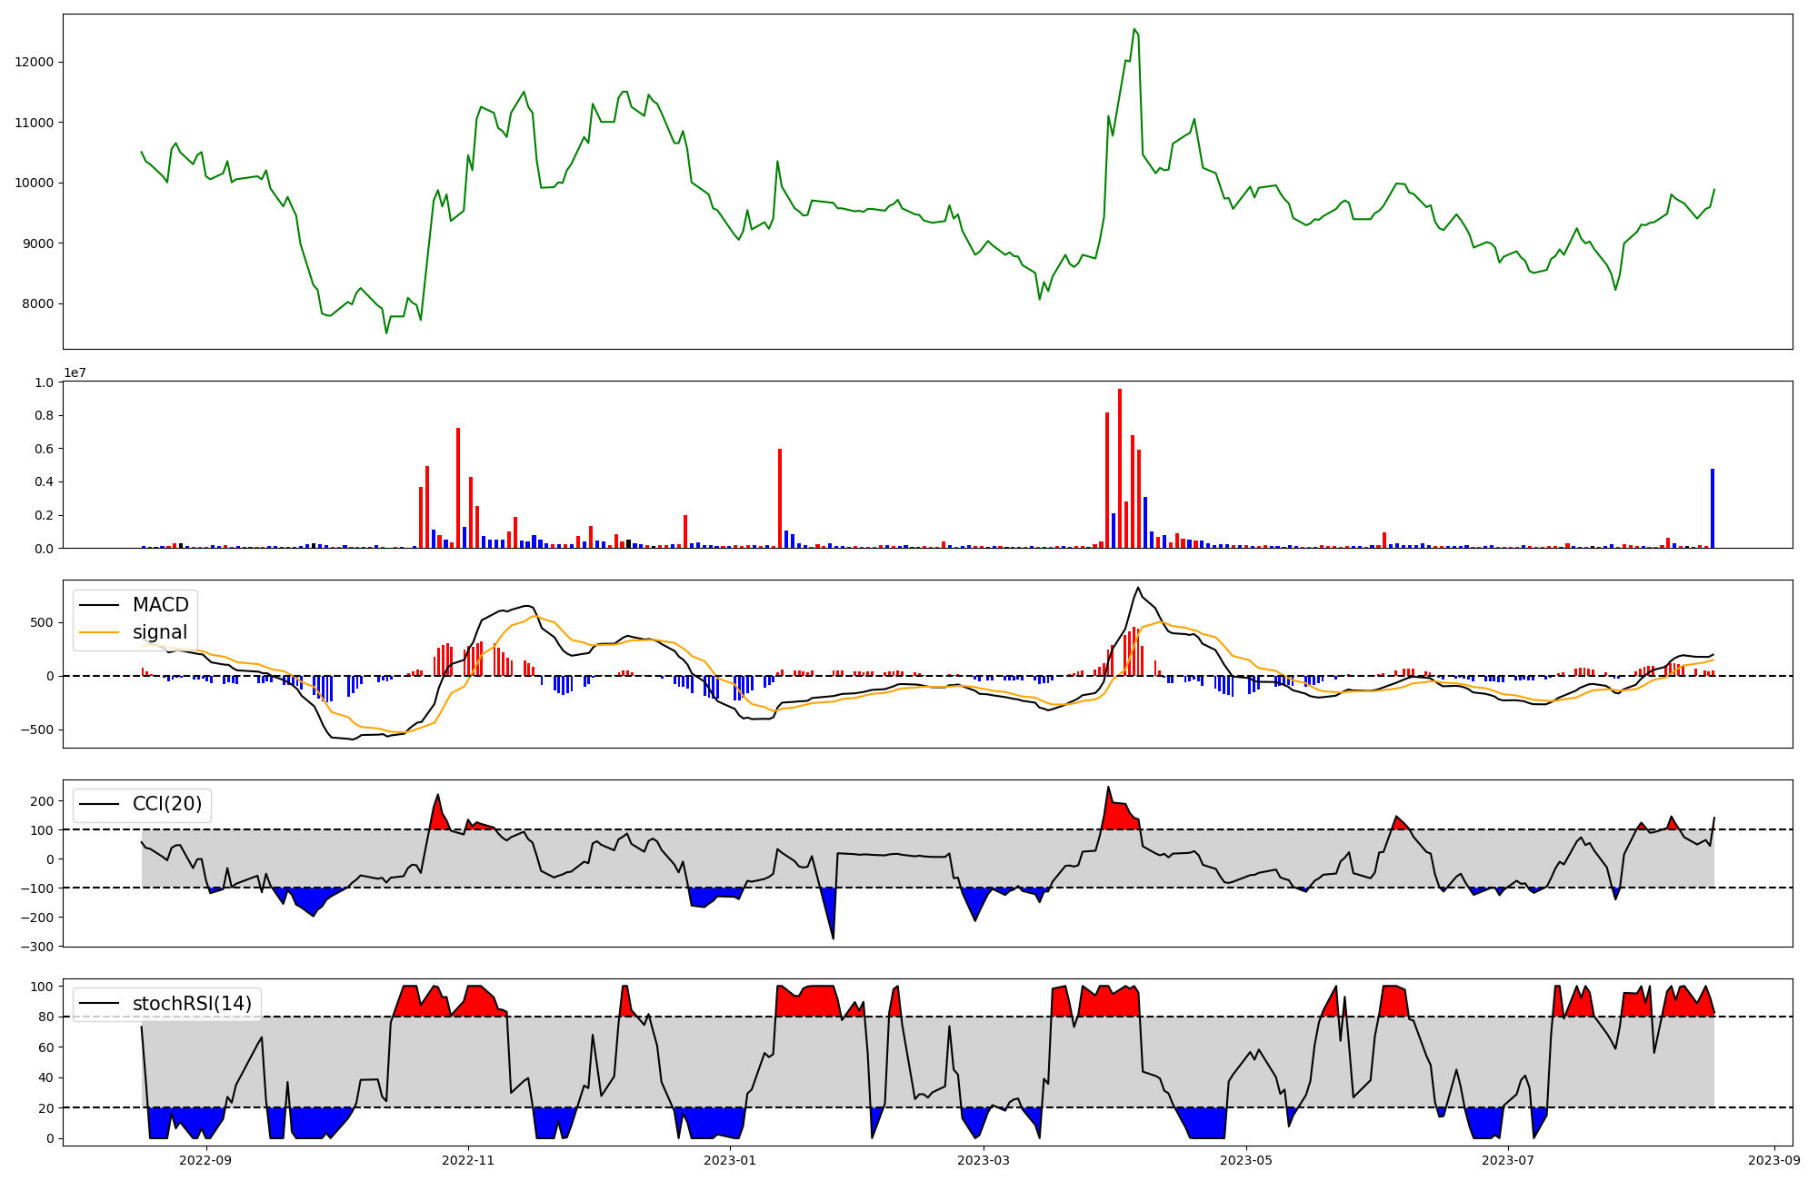The height and width of the screenshot is (1181, 1818).
Task: Click the orange signal legend line swatch
Action: pyautogui.click(x=100, y=632)
